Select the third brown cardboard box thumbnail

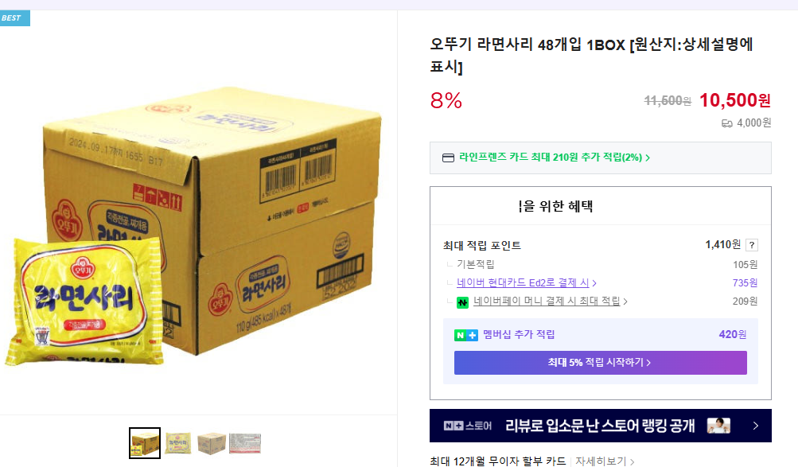(212, 443)
